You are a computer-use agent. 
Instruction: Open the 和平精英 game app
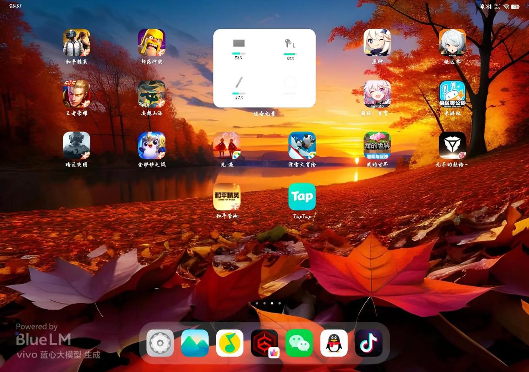coord(77,43)
